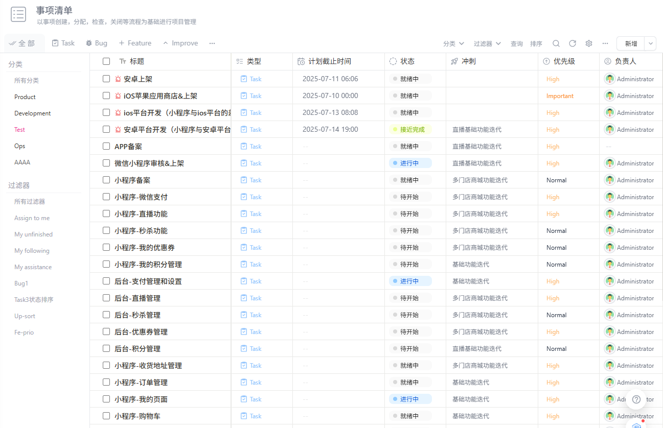Open the arrow dropdown next to 新增
This screenshot has height=428, width=663.
[651, 44]
